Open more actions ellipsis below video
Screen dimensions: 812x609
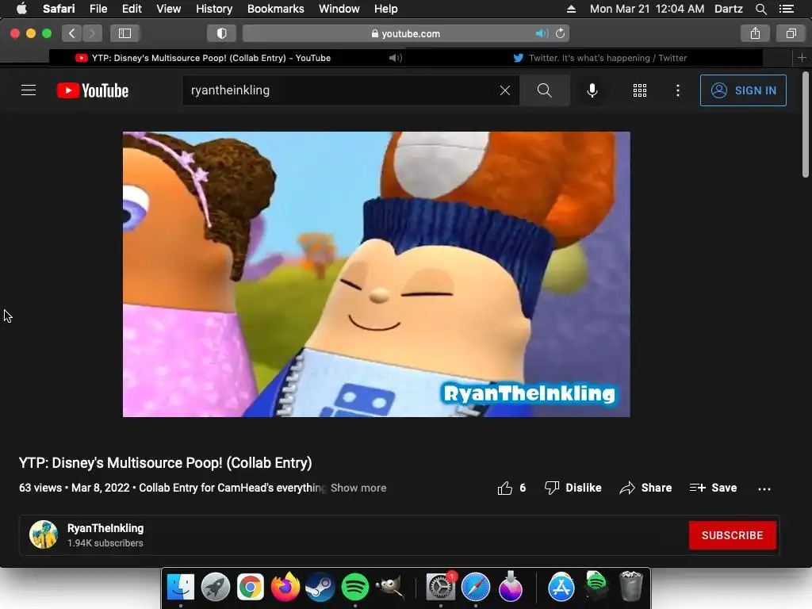tap(764, 488)
